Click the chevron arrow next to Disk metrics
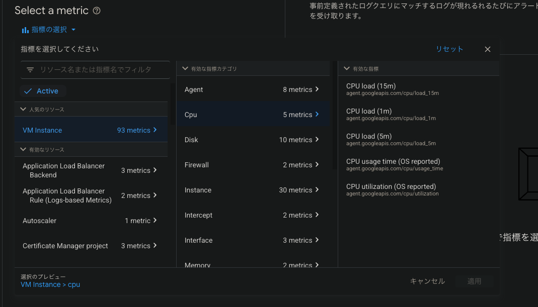 point(317,140)
